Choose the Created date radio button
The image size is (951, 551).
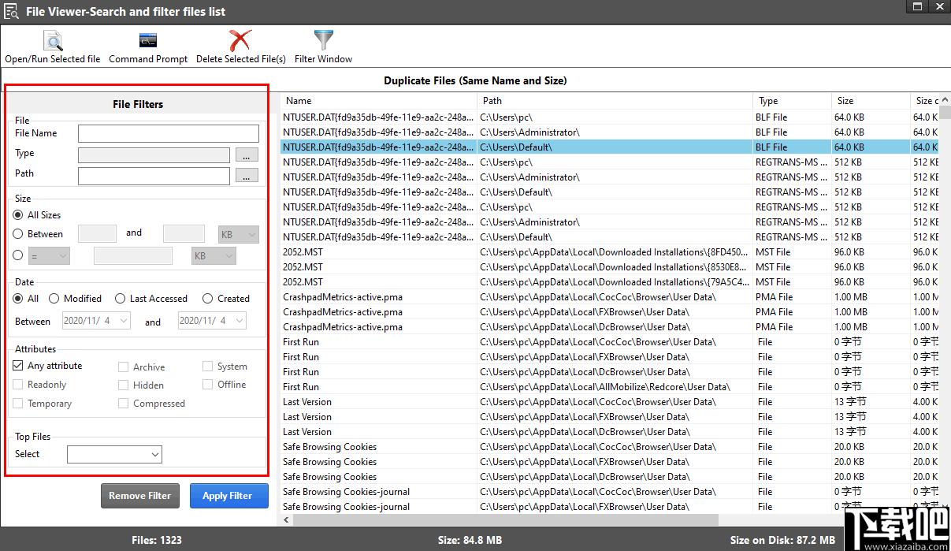click(x=207, y=298)
